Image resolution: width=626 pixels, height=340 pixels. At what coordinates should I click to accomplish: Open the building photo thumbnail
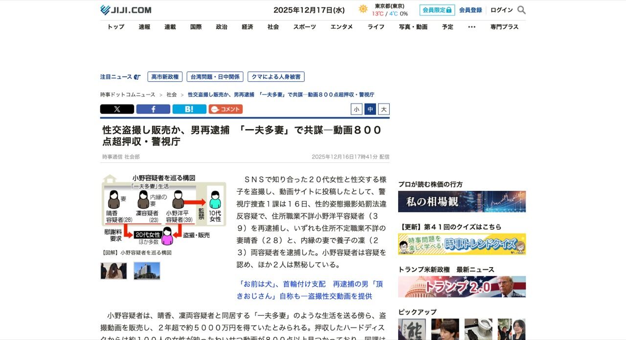(147, 271)
